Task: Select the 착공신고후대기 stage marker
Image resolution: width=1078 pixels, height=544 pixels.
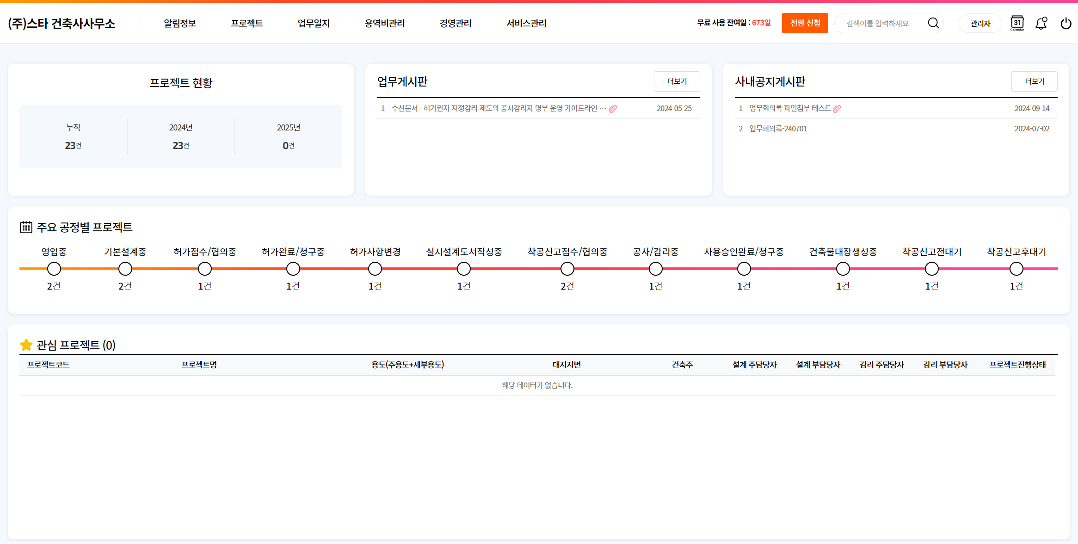Action: [x=1016, y=268]
